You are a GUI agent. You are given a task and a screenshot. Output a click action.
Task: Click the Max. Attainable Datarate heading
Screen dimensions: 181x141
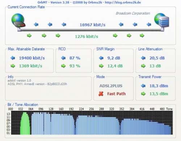[26, 49]
